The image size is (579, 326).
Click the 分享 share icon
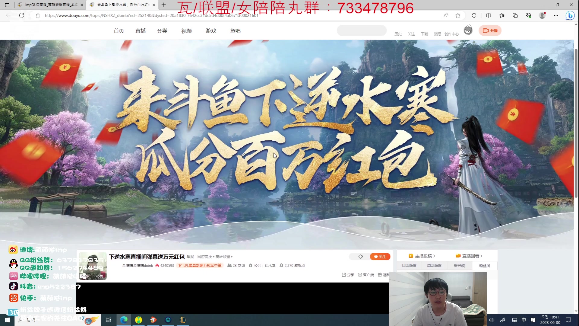click(x=344, y=275)
